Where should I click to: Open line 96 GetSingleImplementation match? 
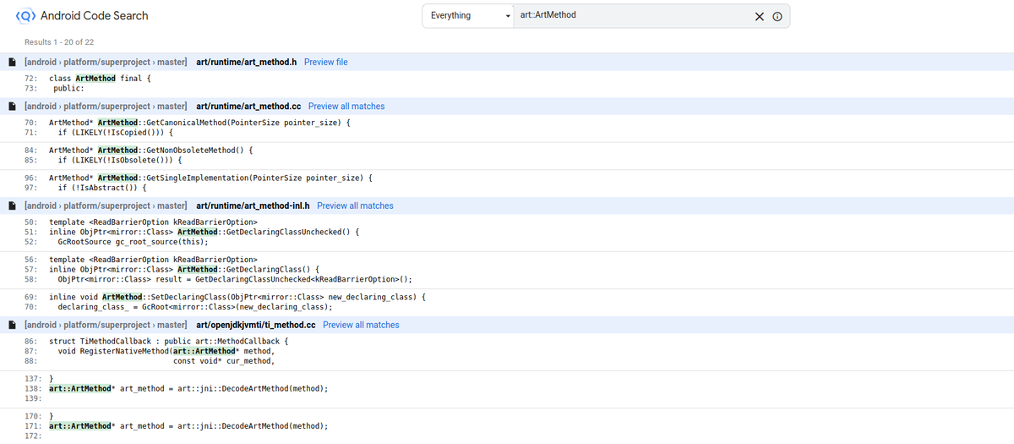click(x=210, y=178)
